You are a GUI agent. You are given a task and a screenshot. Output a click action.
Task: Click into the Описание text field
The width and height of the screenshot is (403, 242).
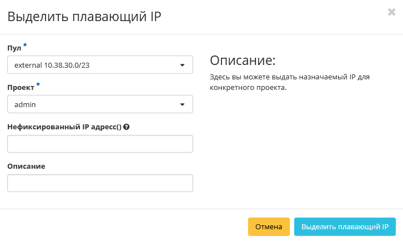click(100, 183)
